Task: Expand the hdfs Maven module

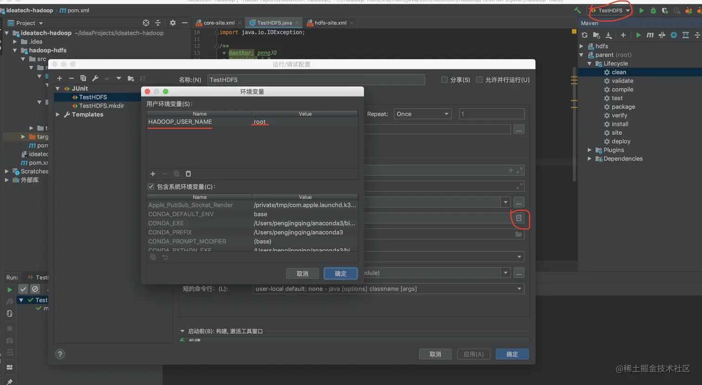Action: point(582,46)
